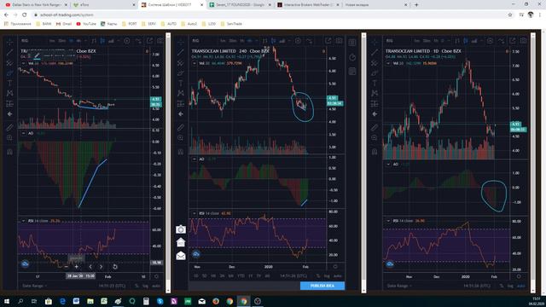The image size is (546, 307).
Task: Click the PUBLISH IDEA button
Action: click(322, 286)
